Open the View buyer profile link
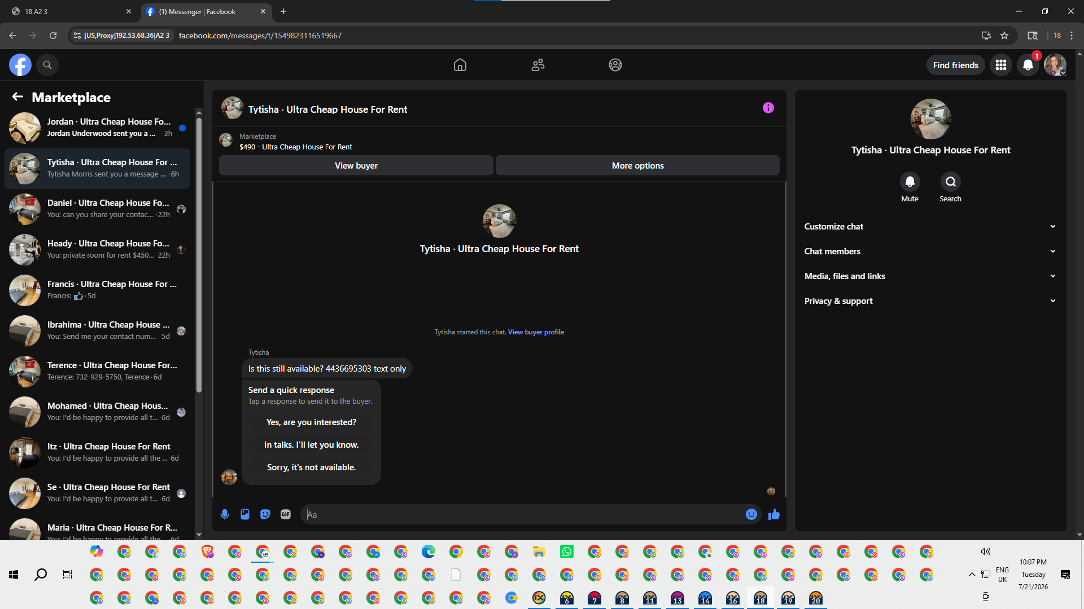Viewport: 1084px width, 609px height. [x=536, y=332]
